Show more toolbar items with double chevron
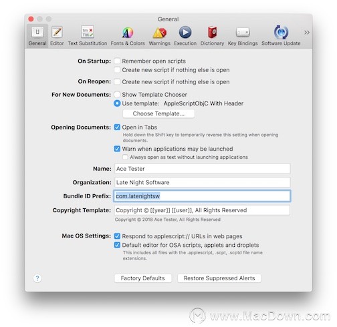 coord(307,33)
